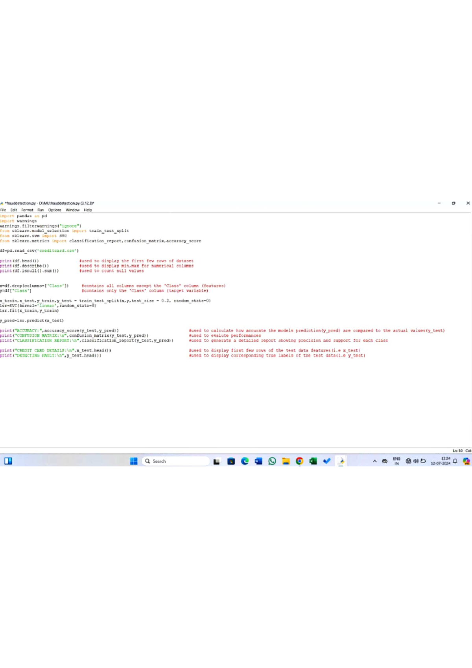Open Microsoft Word from taskbar

258,461
